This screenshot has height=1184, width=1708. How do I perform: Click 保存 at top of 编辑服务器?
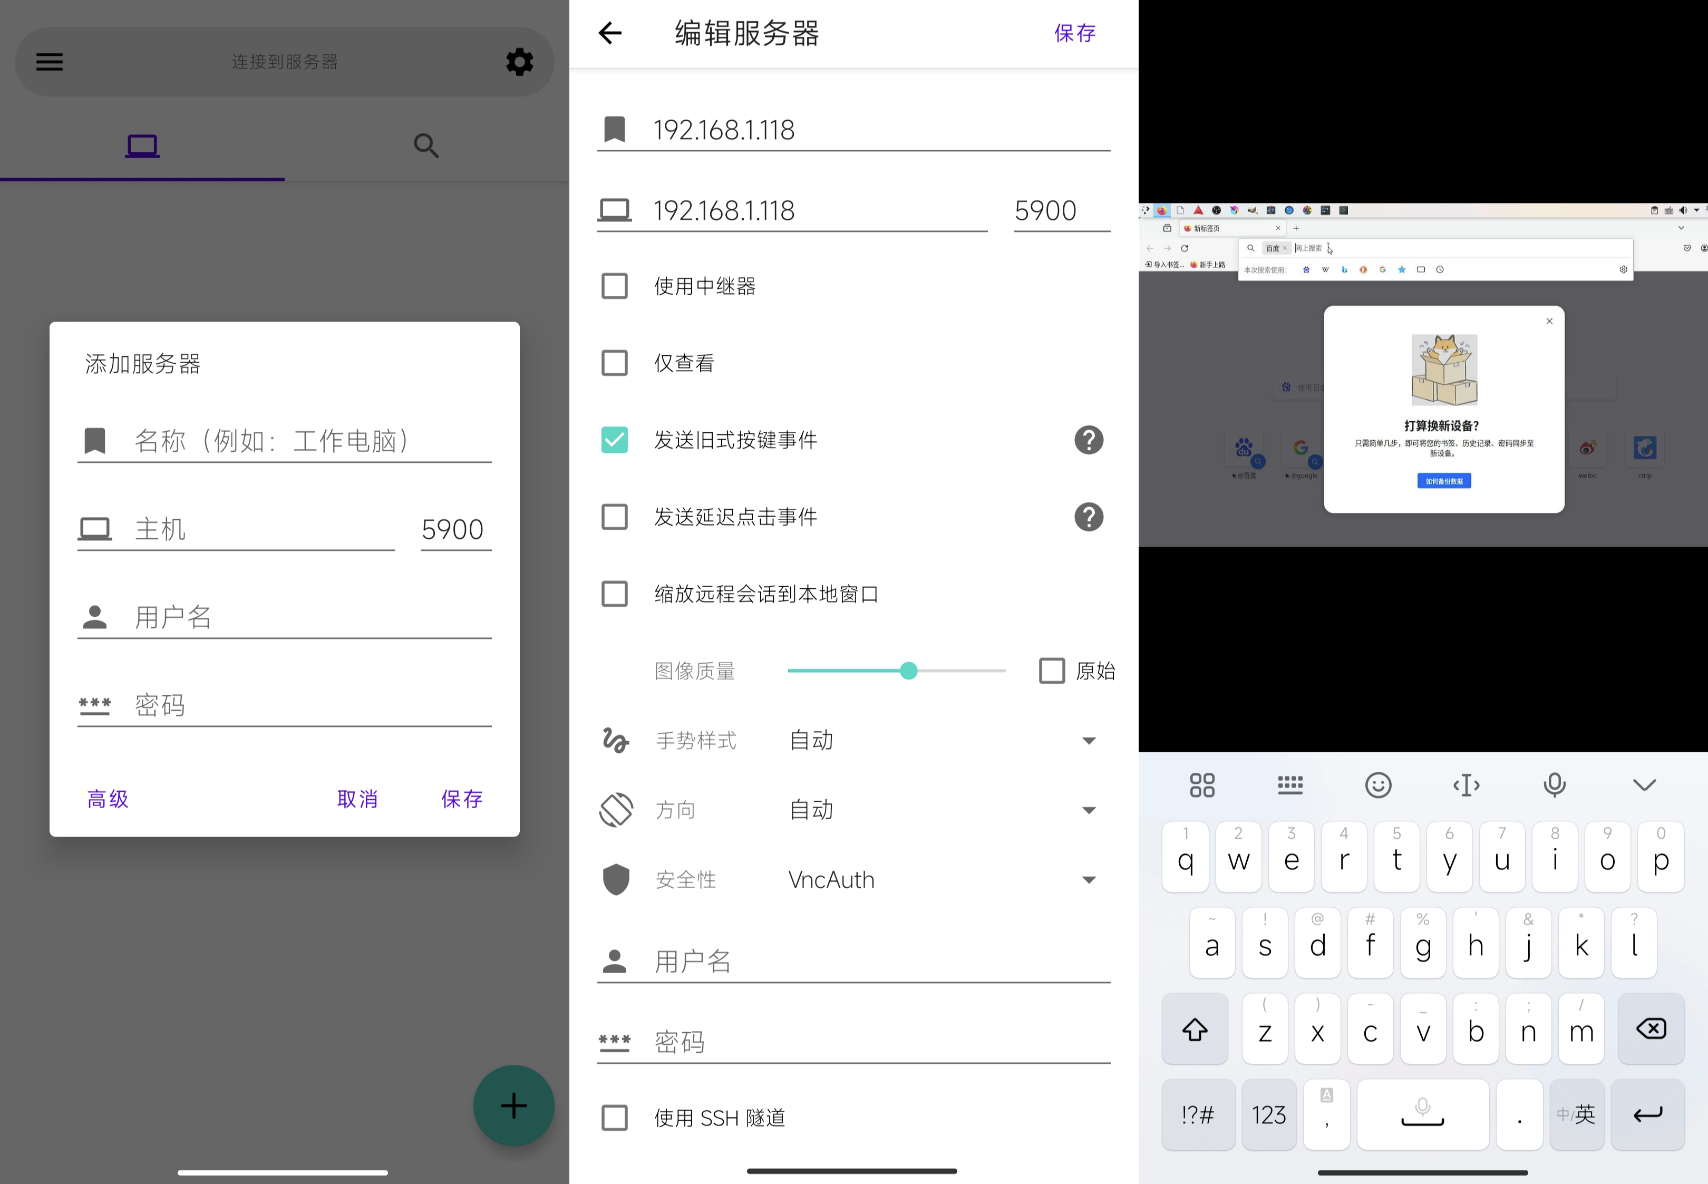[x=1075, y=33]
